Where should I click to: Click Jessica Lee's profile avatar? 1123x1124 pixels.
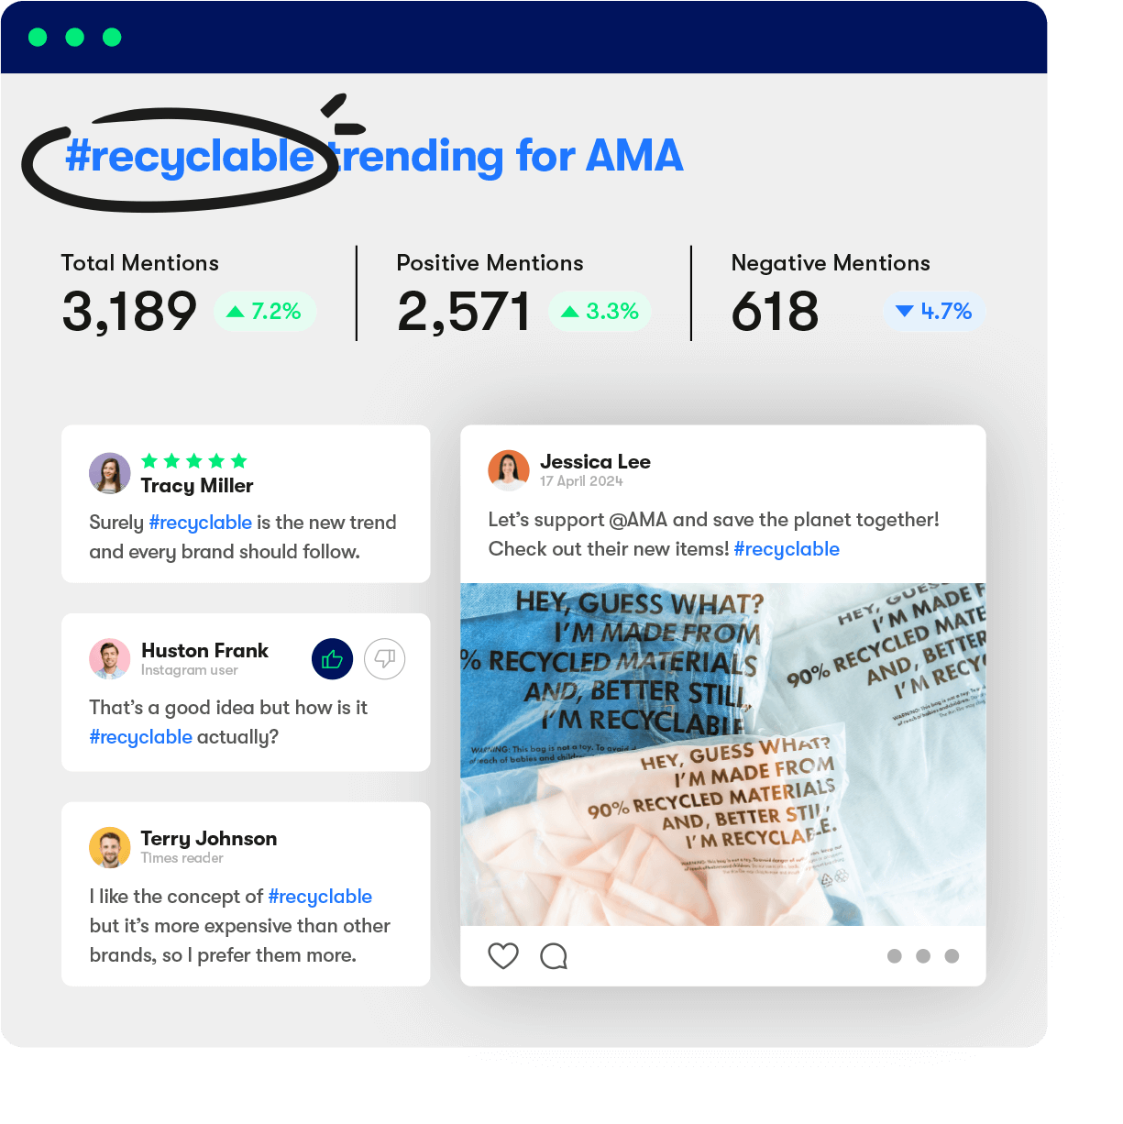[509, 470]
